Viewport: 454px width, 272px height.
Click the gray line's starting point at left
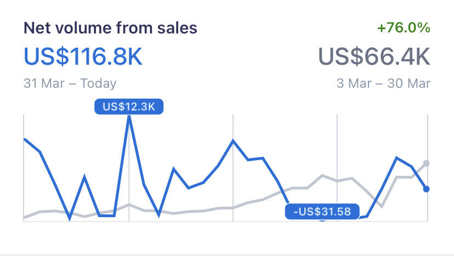click(x=25, y=218)
